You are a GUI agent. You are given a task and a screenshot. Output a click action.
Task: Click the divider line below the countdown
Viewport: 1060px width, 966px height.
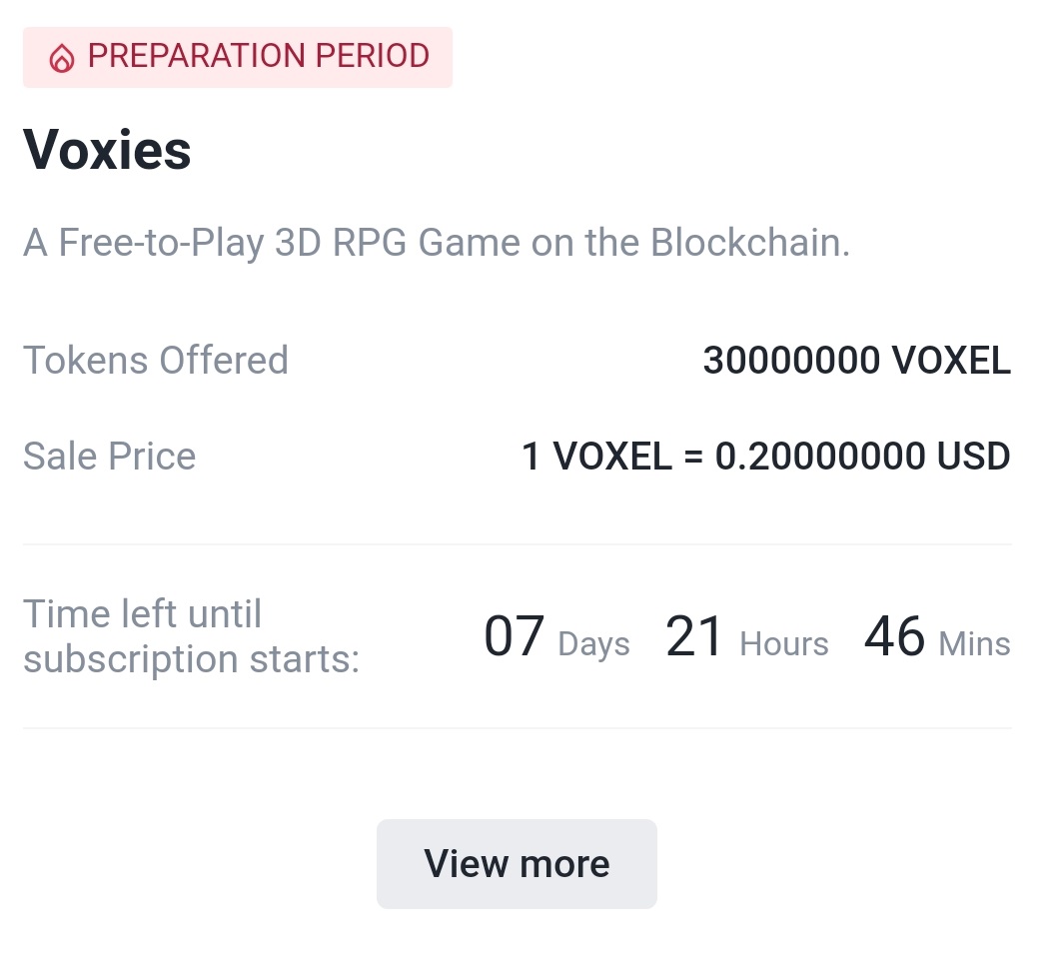tap(518, 728)
